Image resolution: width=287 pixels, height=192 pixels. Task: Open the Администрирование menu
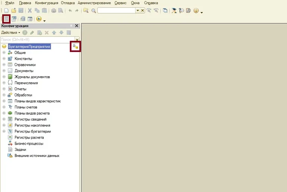pos(94,3)
